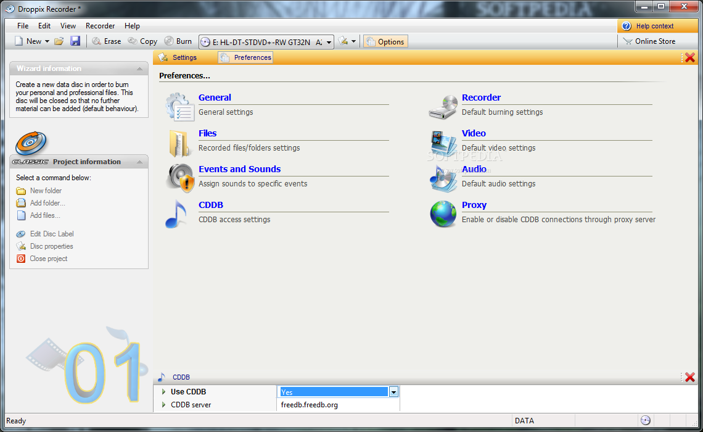Open the Online Store link
This screenshot has height=432, width=703.
click(649, 41)
